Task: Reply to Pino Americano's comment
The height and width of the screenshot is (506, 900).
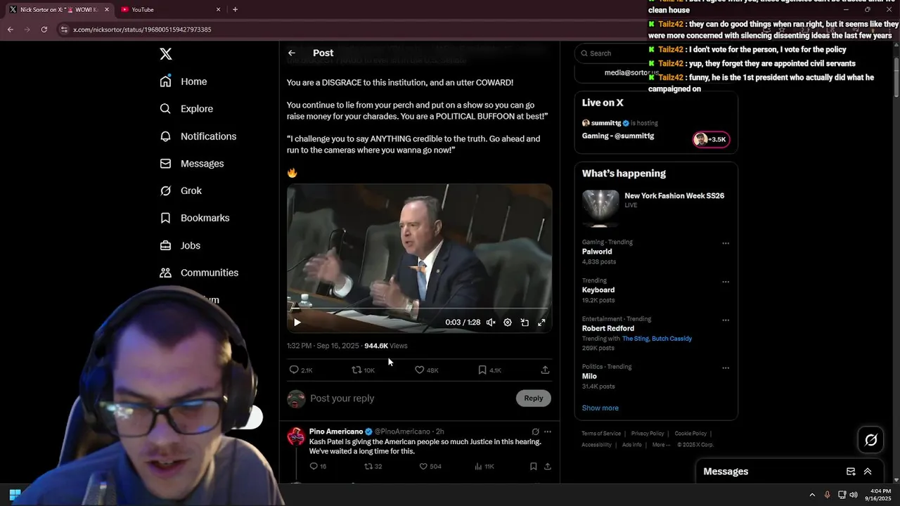Action: (318, 467)
